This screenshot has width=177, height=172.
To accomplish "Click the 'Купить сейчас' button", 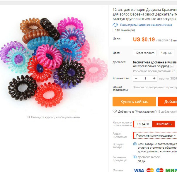I will (134, 102).
